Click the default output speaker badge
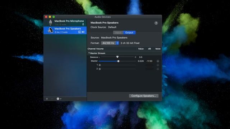Screen dimensions: 230x129 tap(83, 32)
